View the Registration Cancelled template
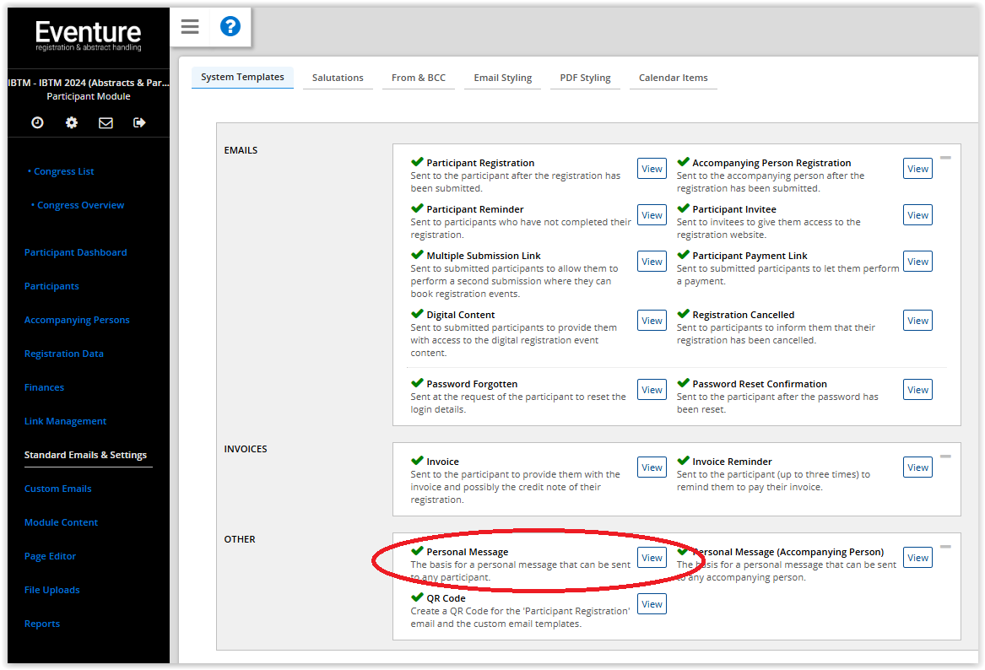The image size is (985, 670). (x=917, y=321)
